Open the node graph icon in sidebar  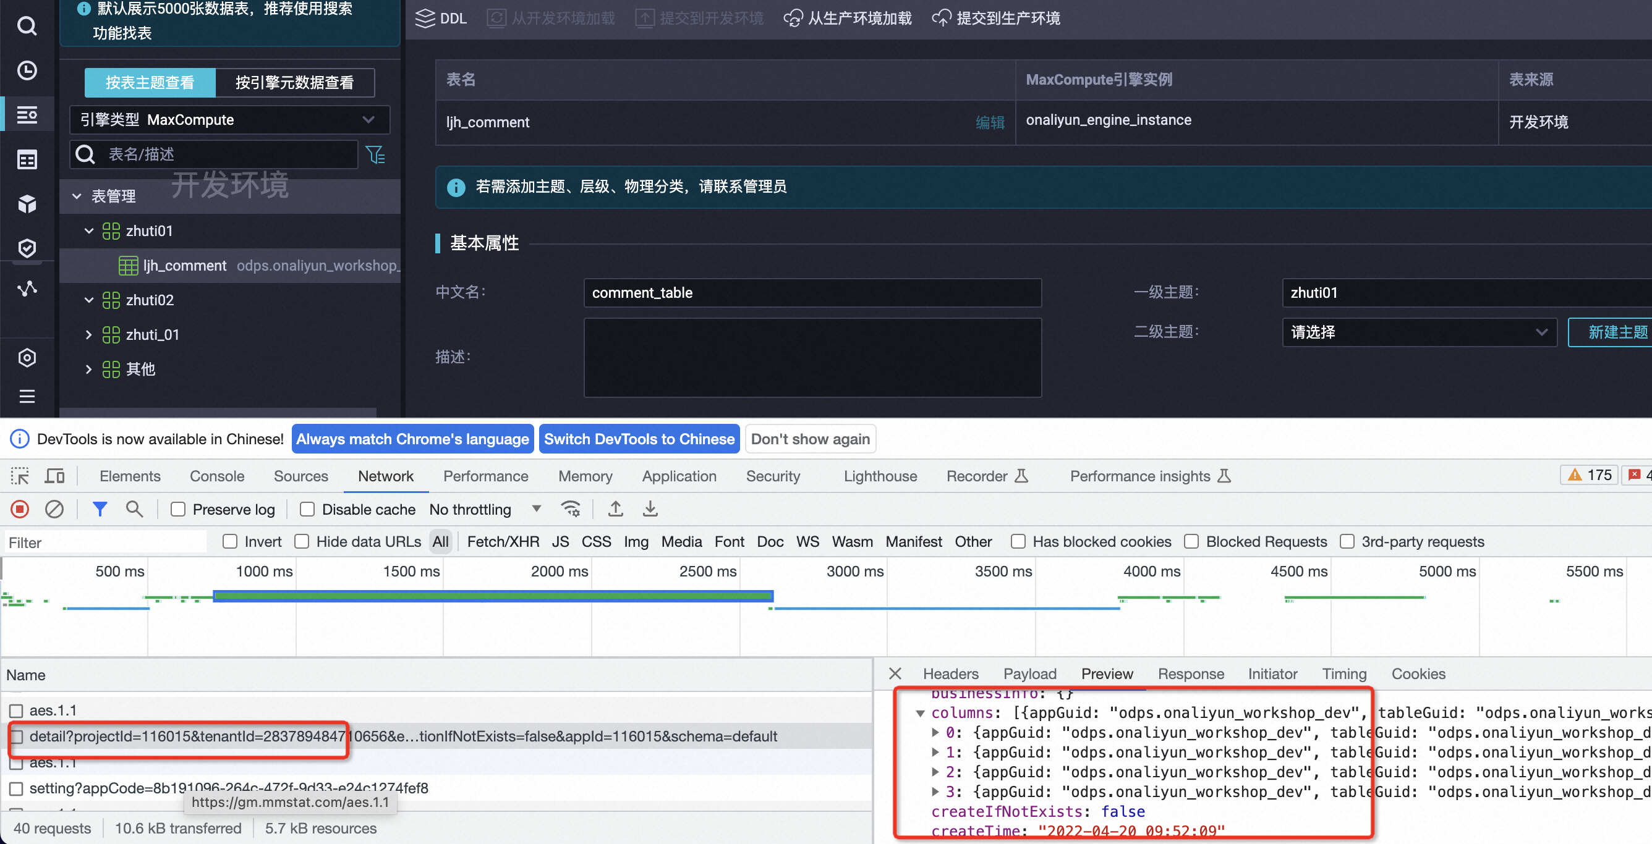[x=27, y=289]
